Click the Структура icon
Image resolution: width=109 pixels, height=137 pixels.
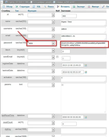17,7
